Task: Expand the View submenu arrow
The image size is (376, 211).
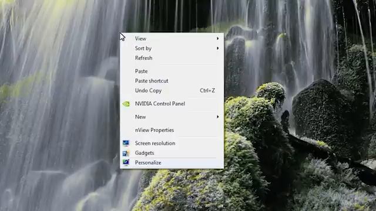Action: 218,39
